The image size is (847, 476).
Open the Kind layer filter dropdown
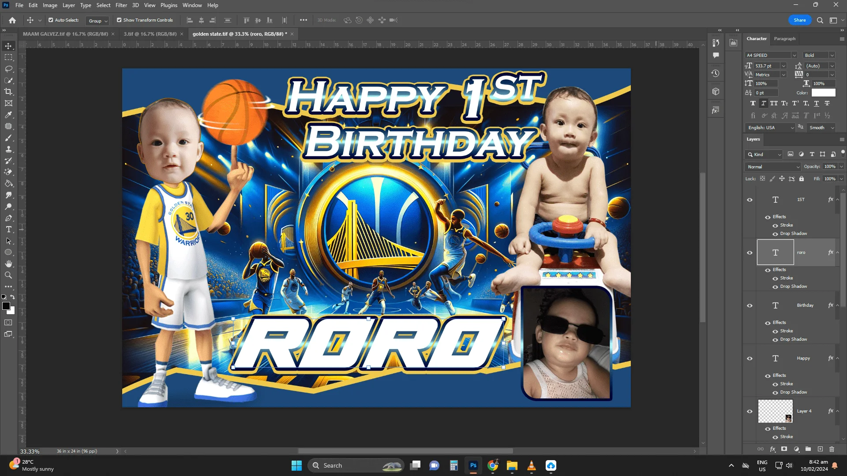click(x=764, y=154)
